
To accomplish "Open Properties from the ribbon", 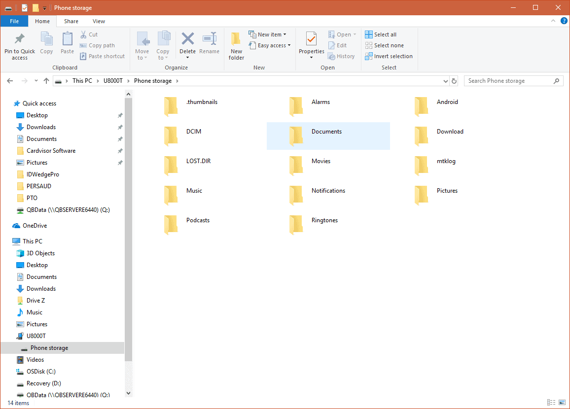I will coord(311,39).
